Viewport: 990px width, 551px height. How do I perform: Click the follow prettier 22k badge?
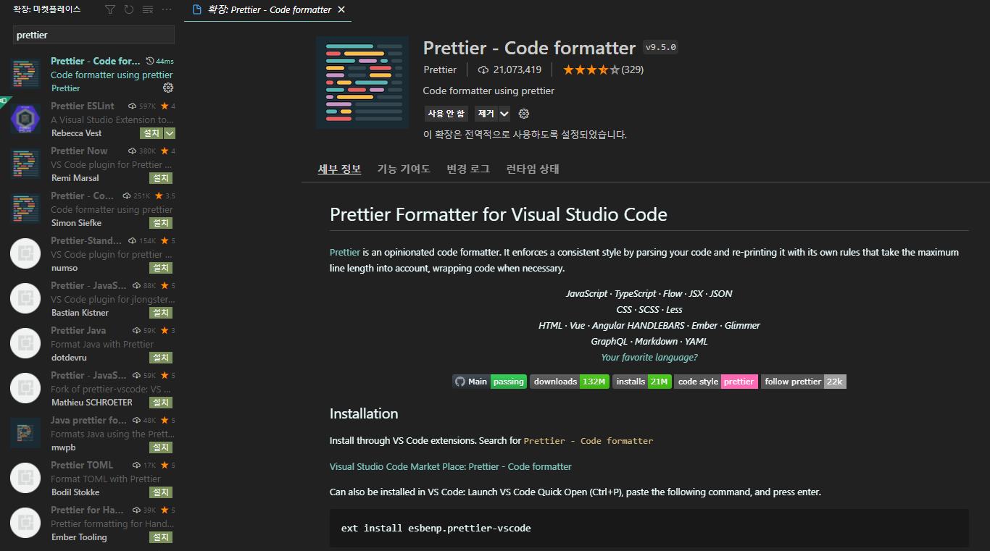click(x=804, y=382)
